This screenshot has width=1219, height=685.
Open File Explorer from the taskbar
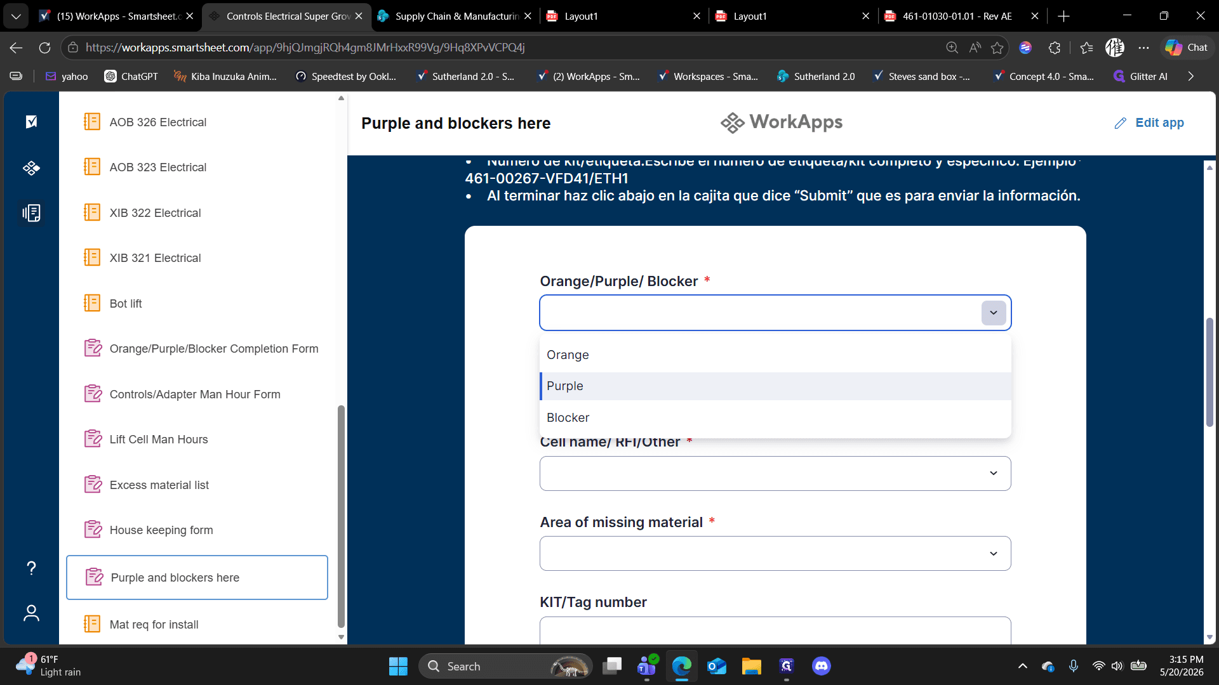752,666
